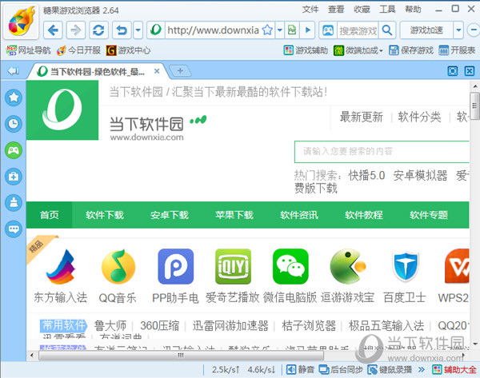Select the 首页 nav tab
The width and height of the screenshot is (480, 378).
click(50, 215)
